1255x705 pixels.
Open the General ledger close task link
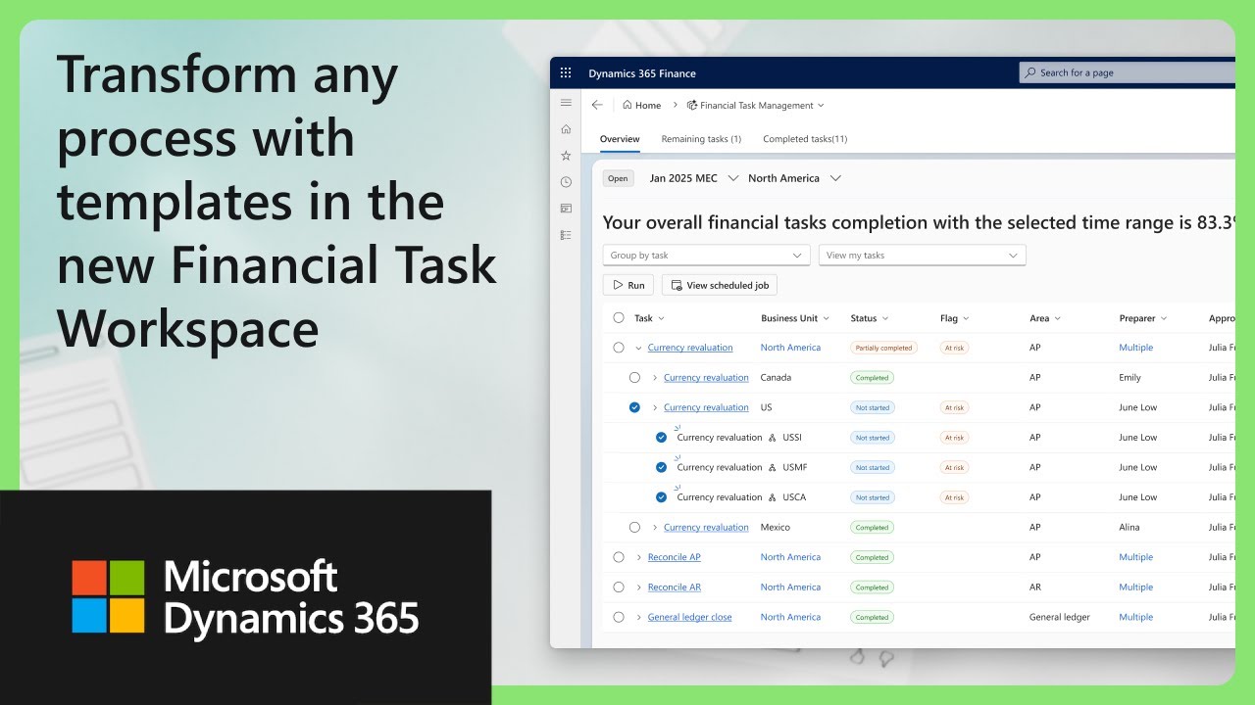point(689,618)
